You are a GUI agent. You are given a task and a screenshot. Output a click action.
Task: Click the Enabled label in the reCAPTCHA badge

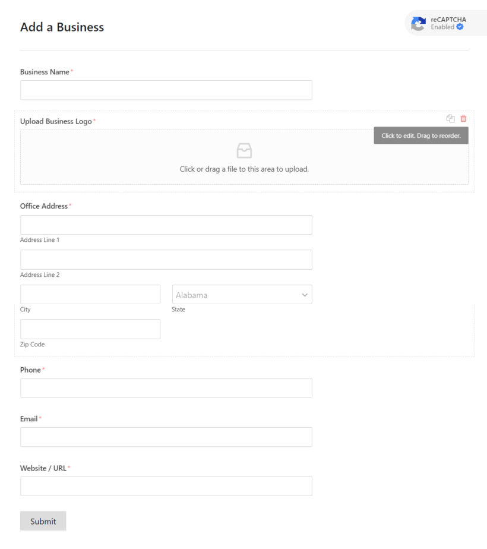442,27
